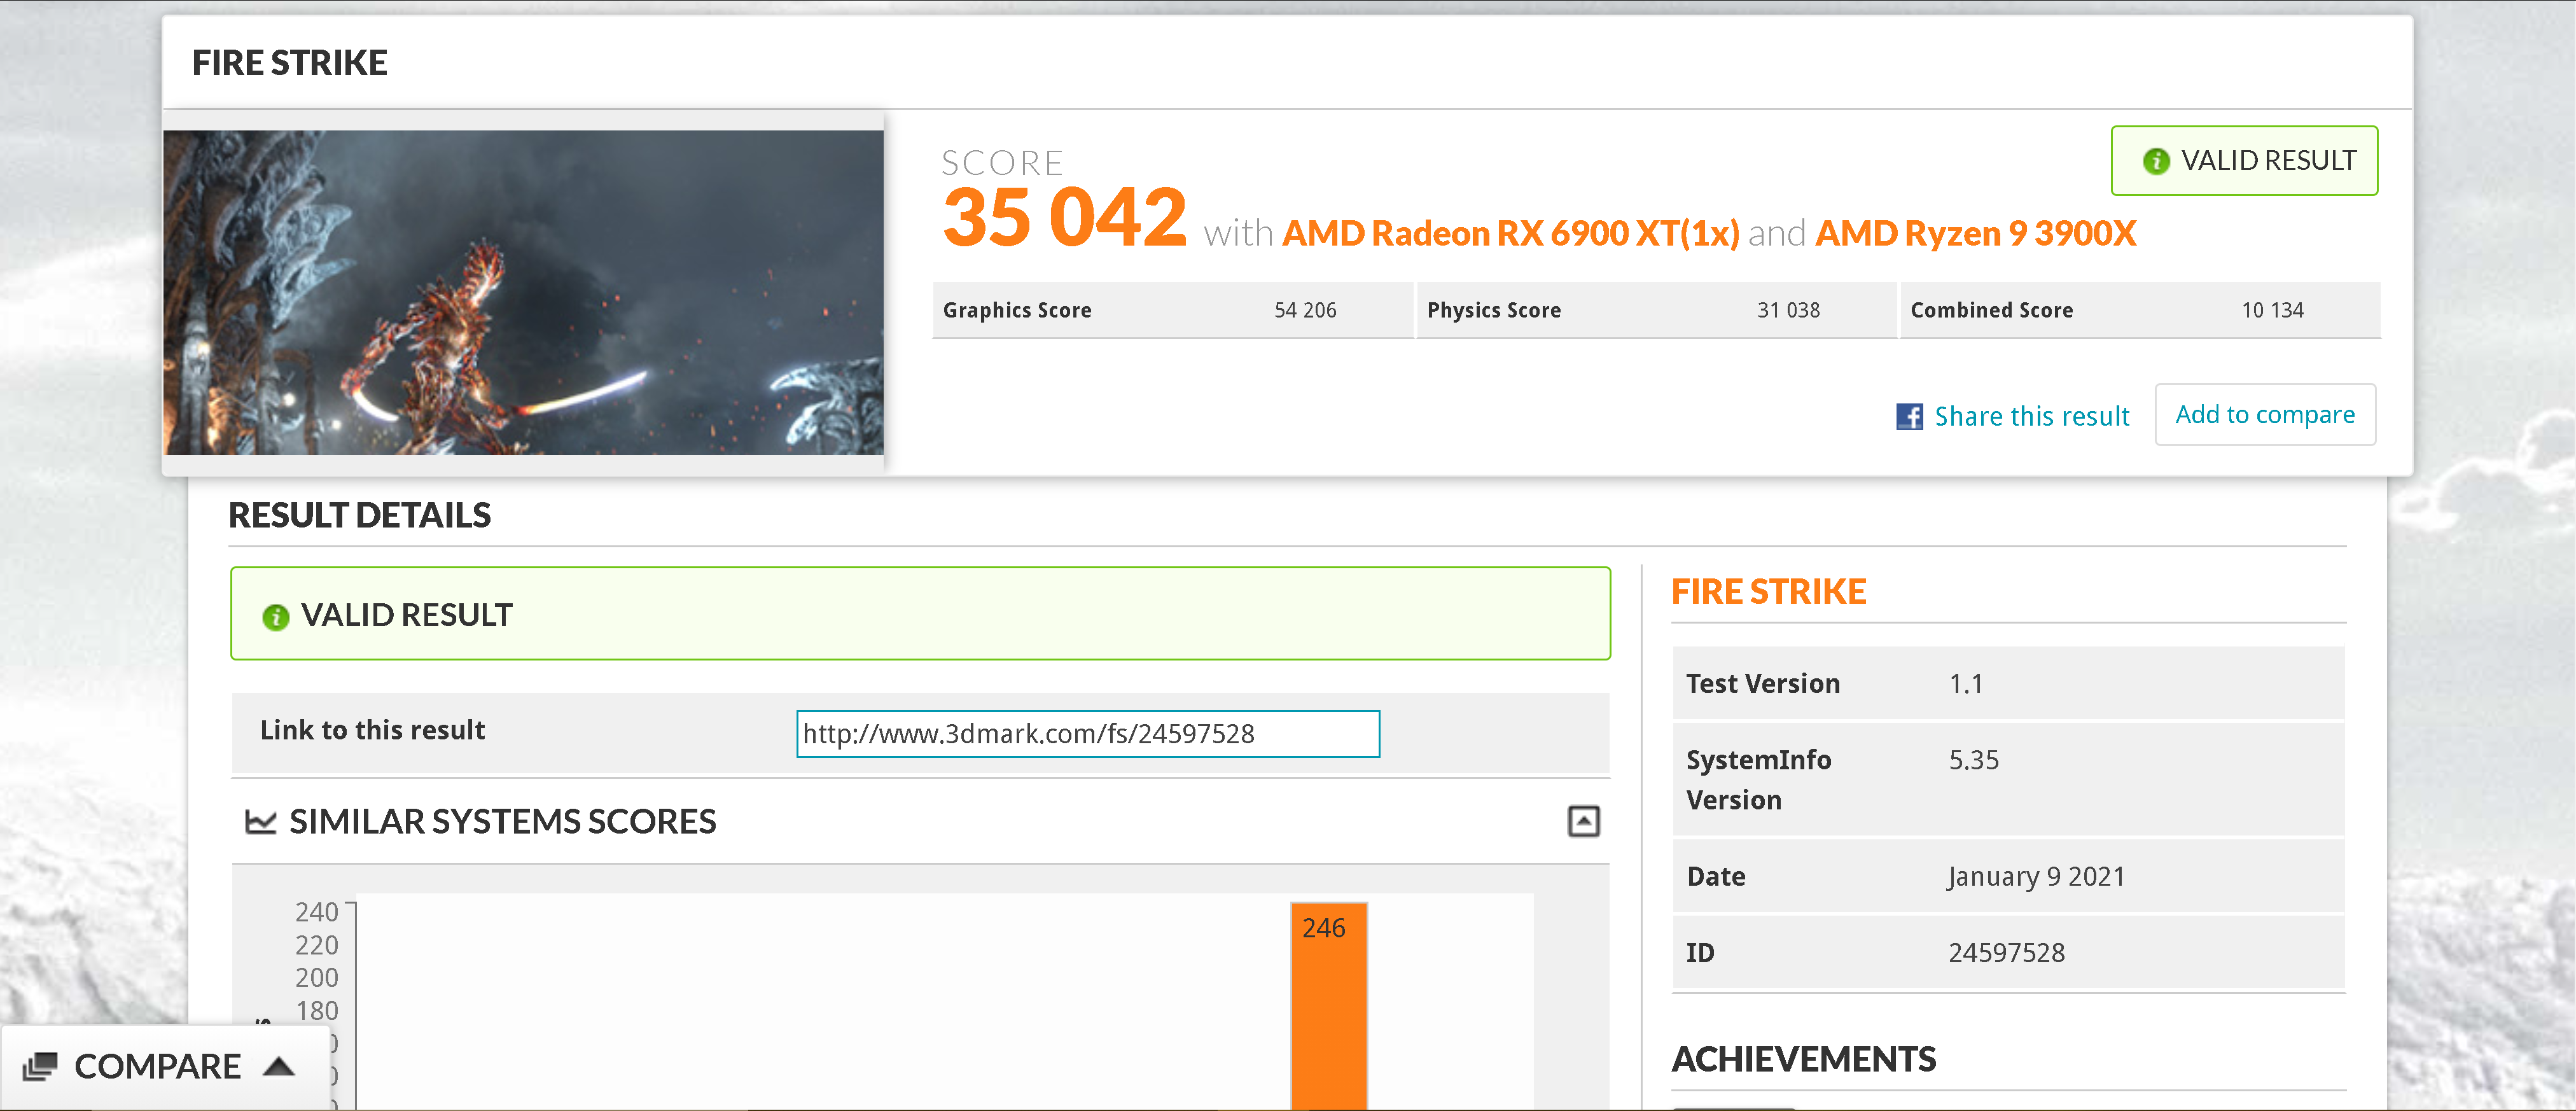Image resolution: width=2576 pixels, height=1111 pixels.
Task: Open the AMD Ryzen 9 3900X link
Action: [1975, 234]
